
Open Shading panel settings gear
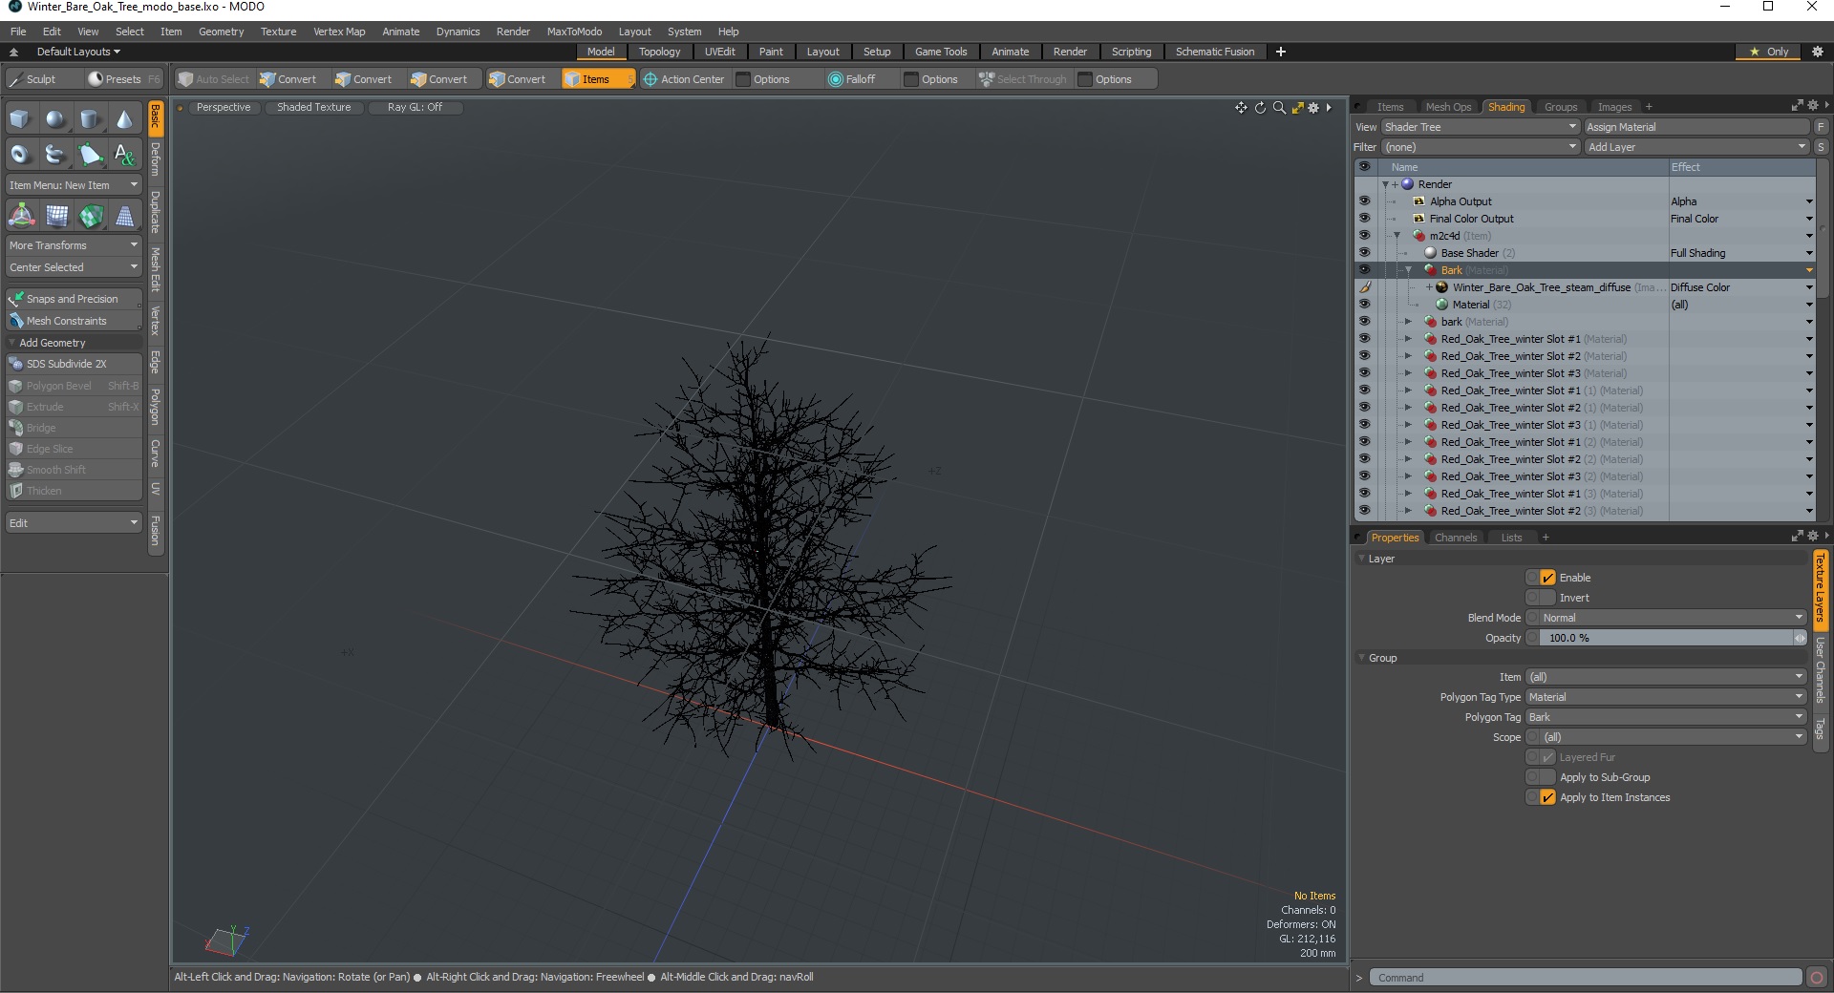click(1812, 106)
